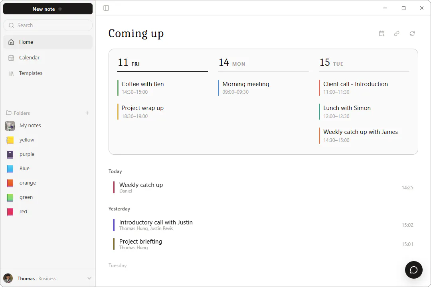Click the Folders folder icon

[9, 113]
